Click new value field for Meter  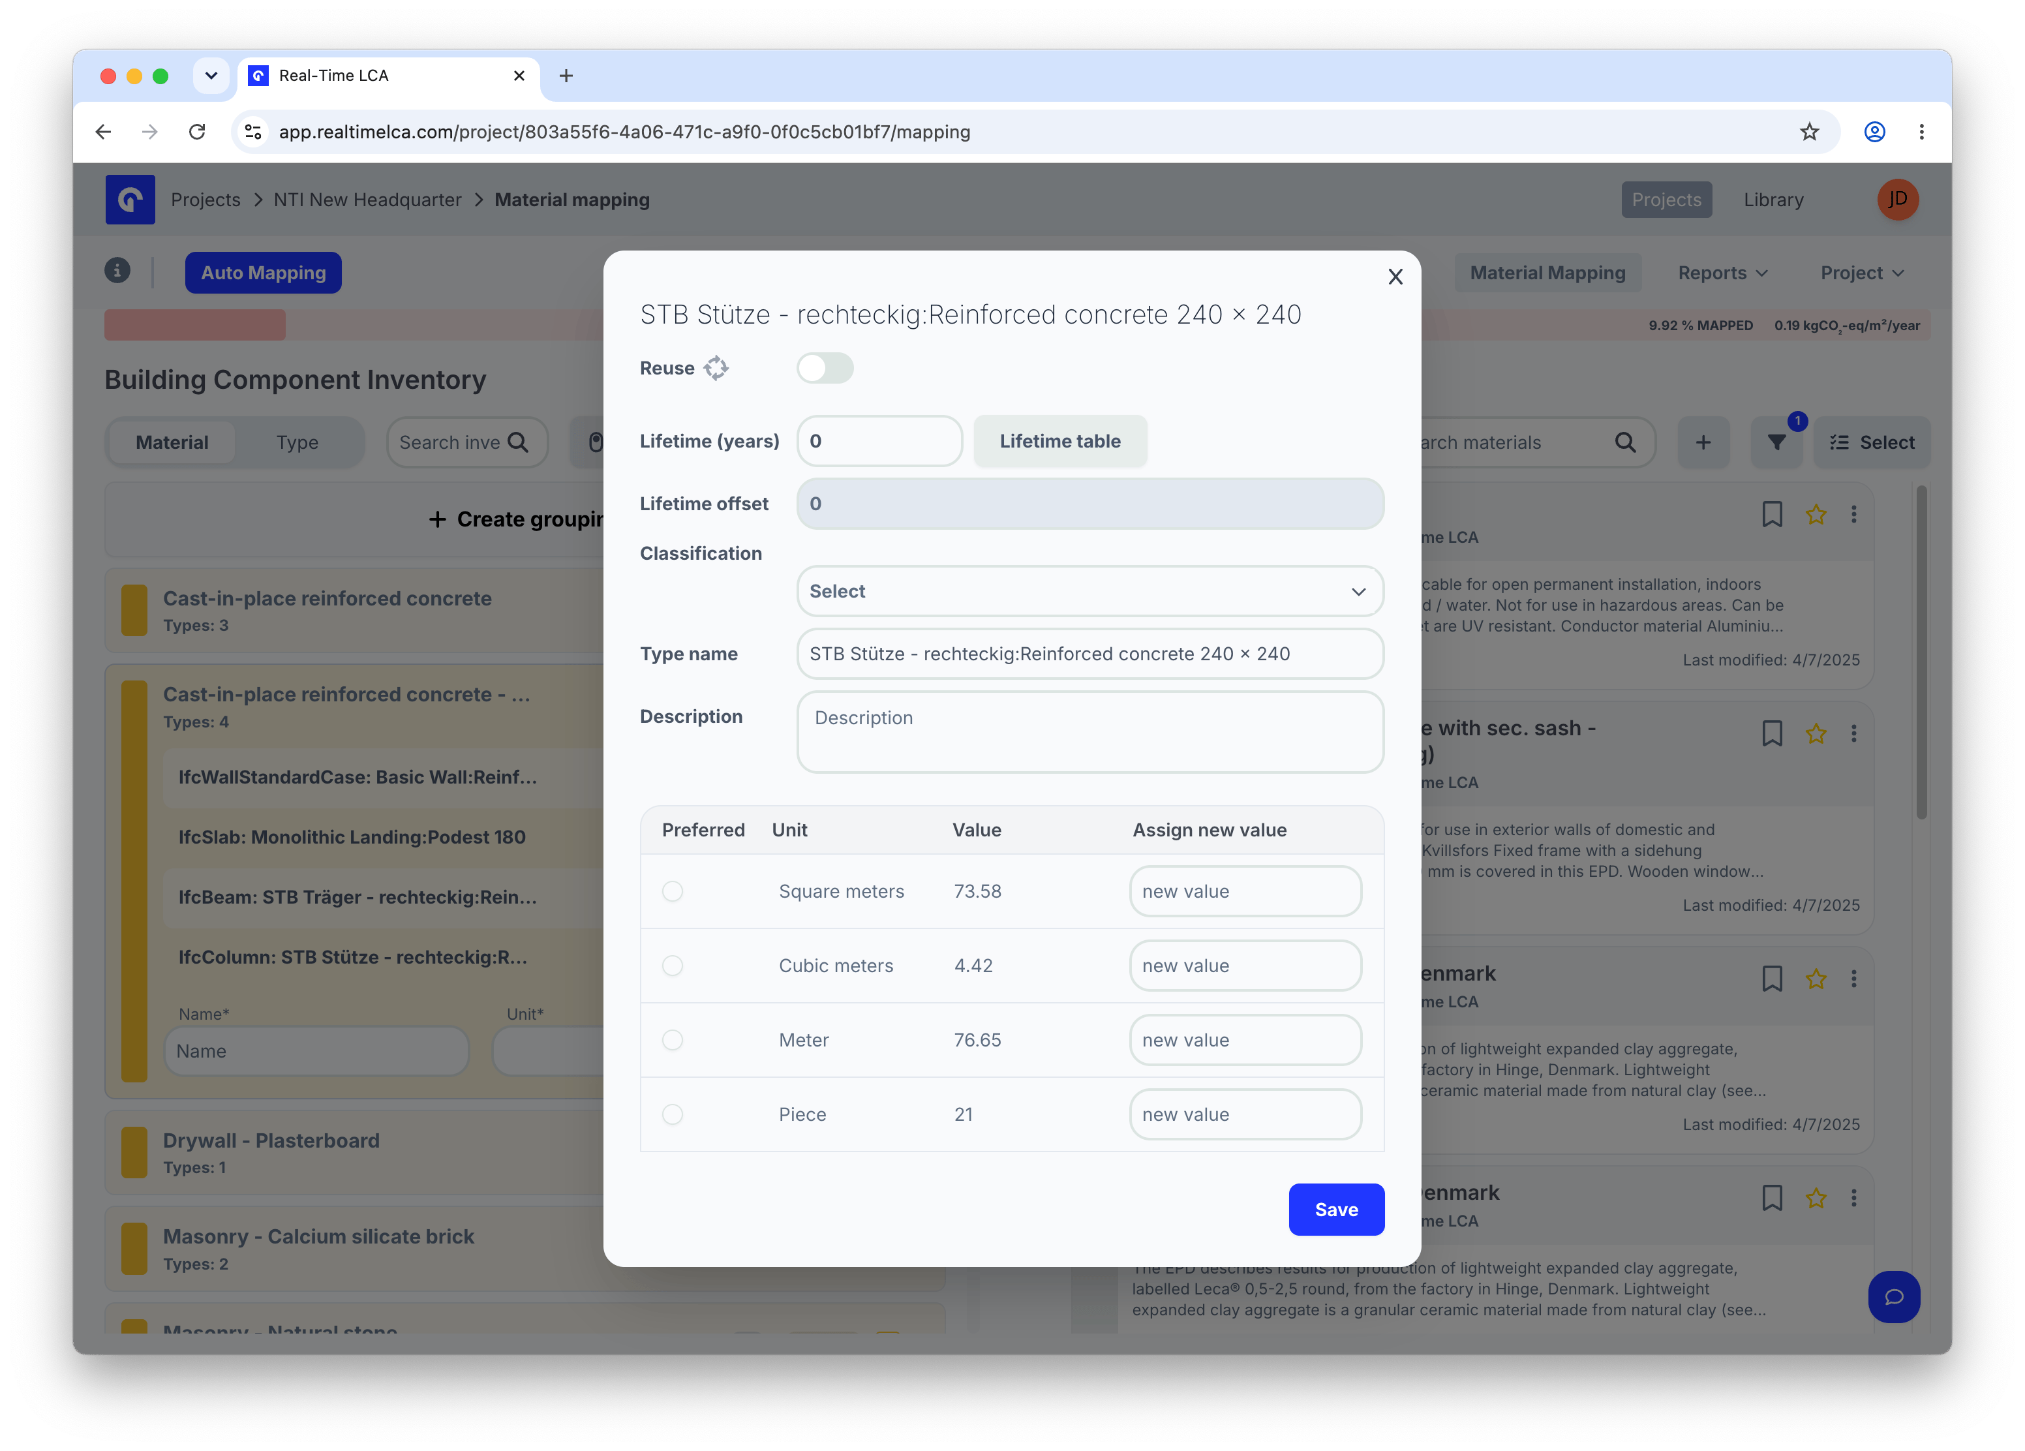[1245, 1040]
